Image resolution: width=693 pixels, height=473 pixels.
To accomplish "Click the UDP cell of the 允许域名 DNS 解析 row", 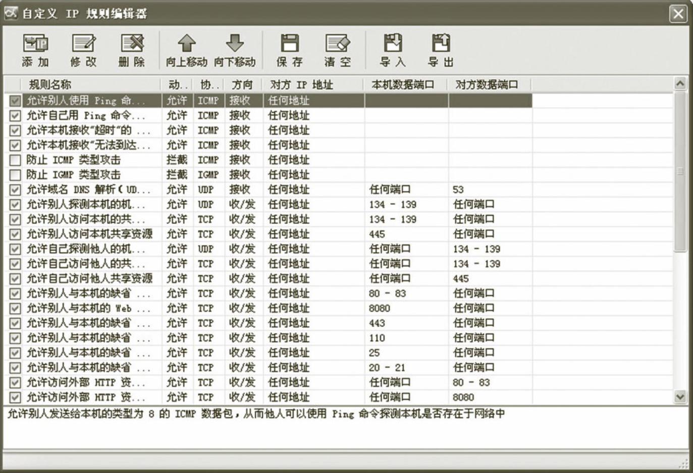I will tap(205, 190).
